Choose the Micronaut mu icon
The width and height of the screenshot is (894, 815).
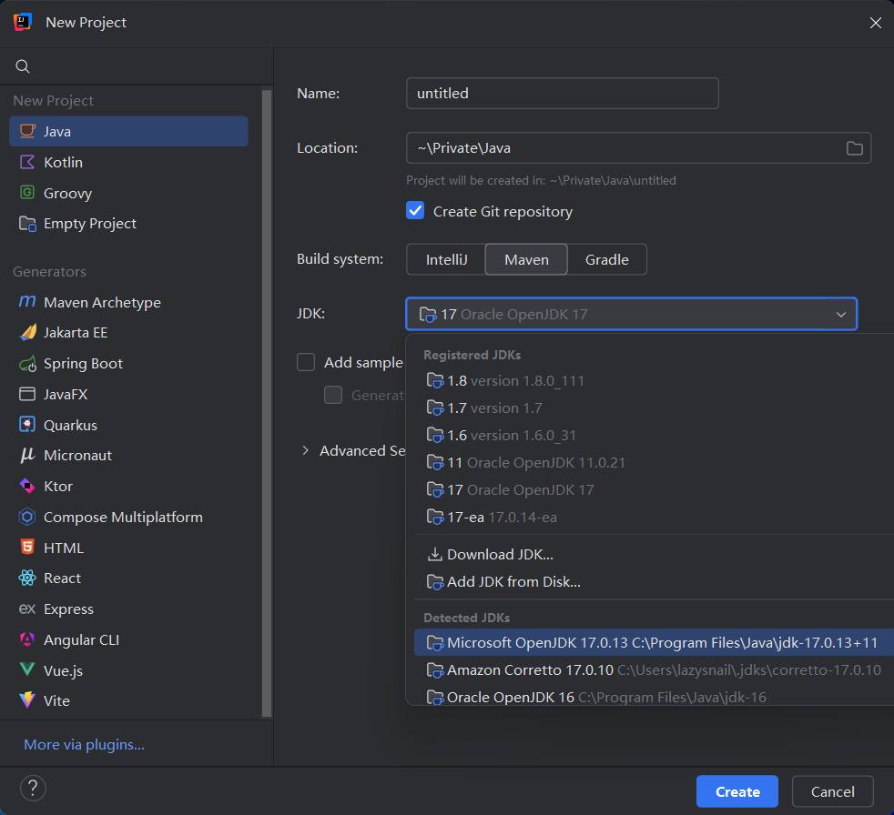[x=27, y=455]
